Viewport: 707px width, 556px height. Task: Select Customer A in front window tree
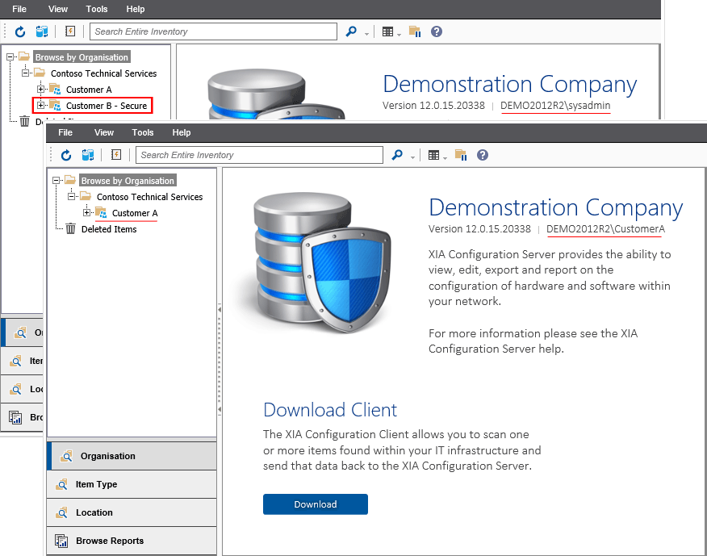tap(135, 213)
